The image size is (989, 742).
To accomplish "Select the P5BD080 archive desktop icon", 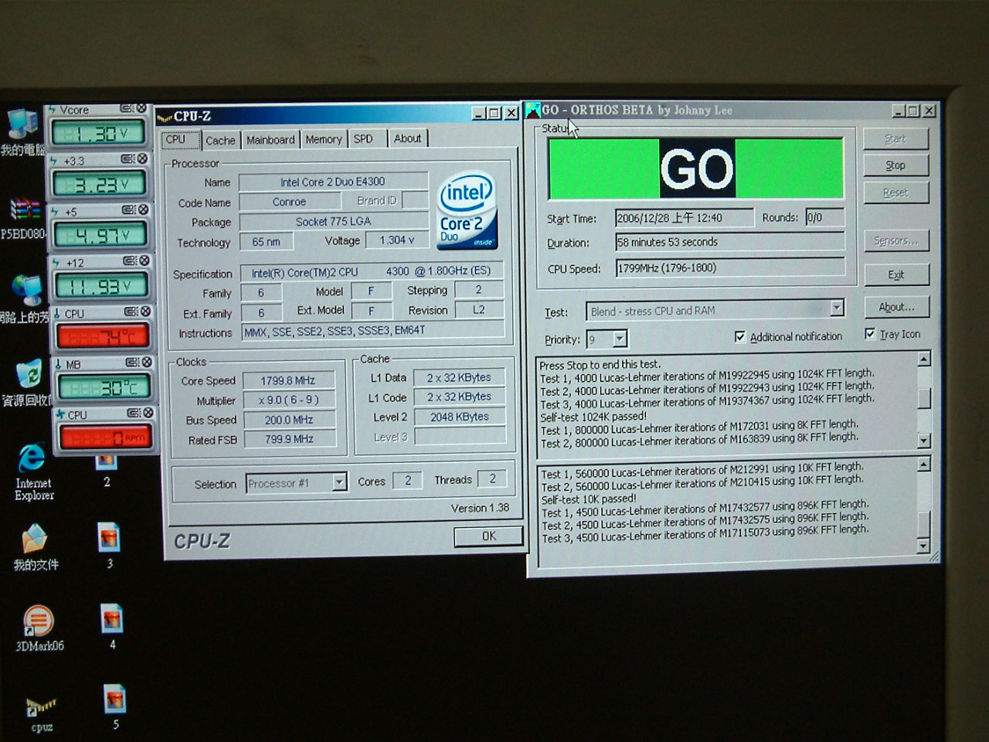I will click(x=23, y=218).
